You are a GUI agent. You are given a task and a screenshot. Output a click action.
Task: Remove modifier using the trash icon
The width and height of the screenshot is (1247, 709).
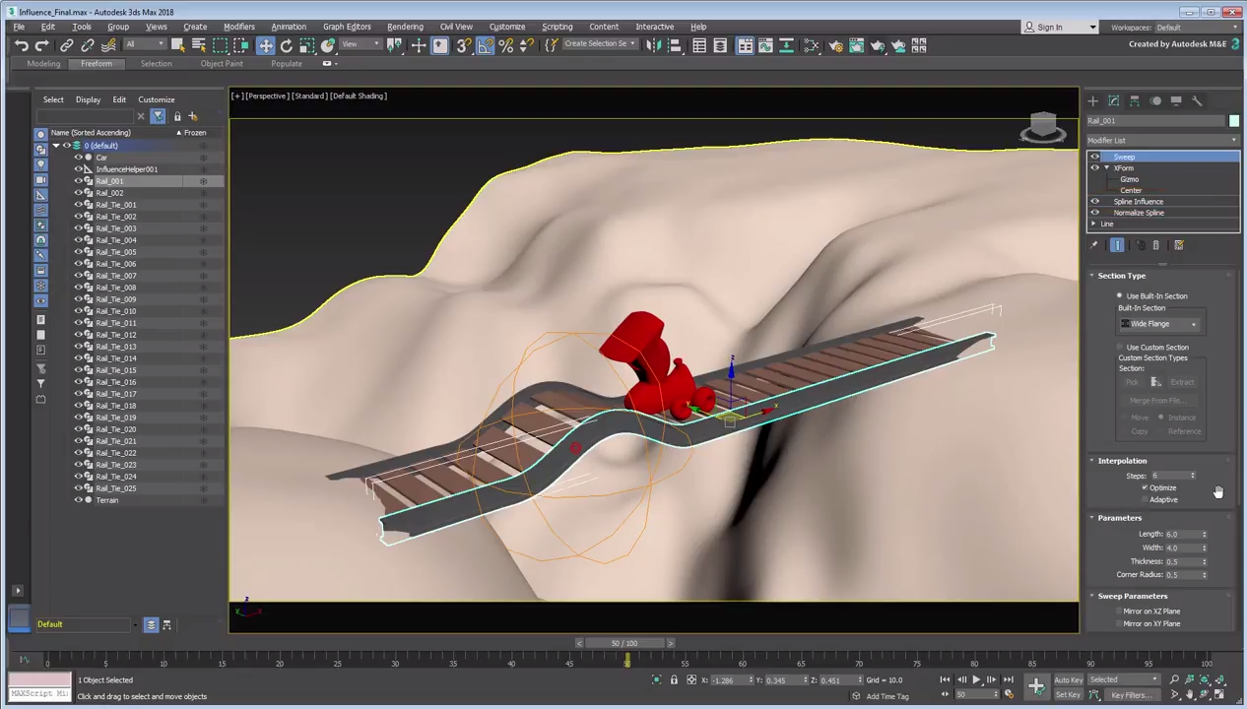pos(1156,245)
